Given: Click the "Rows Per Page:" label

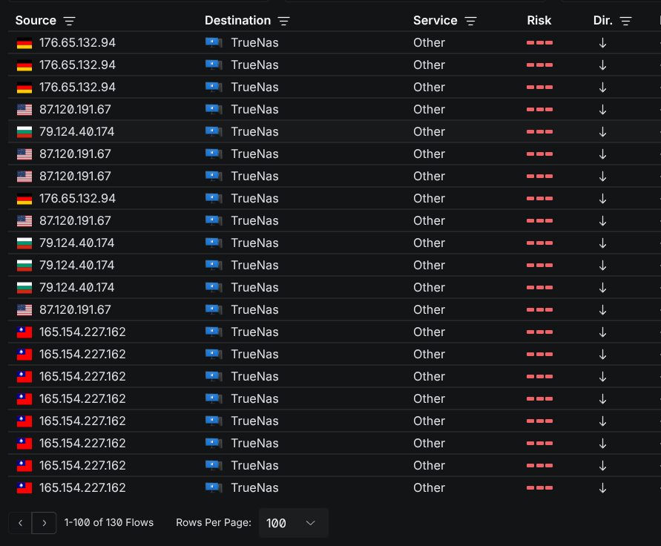Looking at the screenshot, I should (x=214, y=522).
